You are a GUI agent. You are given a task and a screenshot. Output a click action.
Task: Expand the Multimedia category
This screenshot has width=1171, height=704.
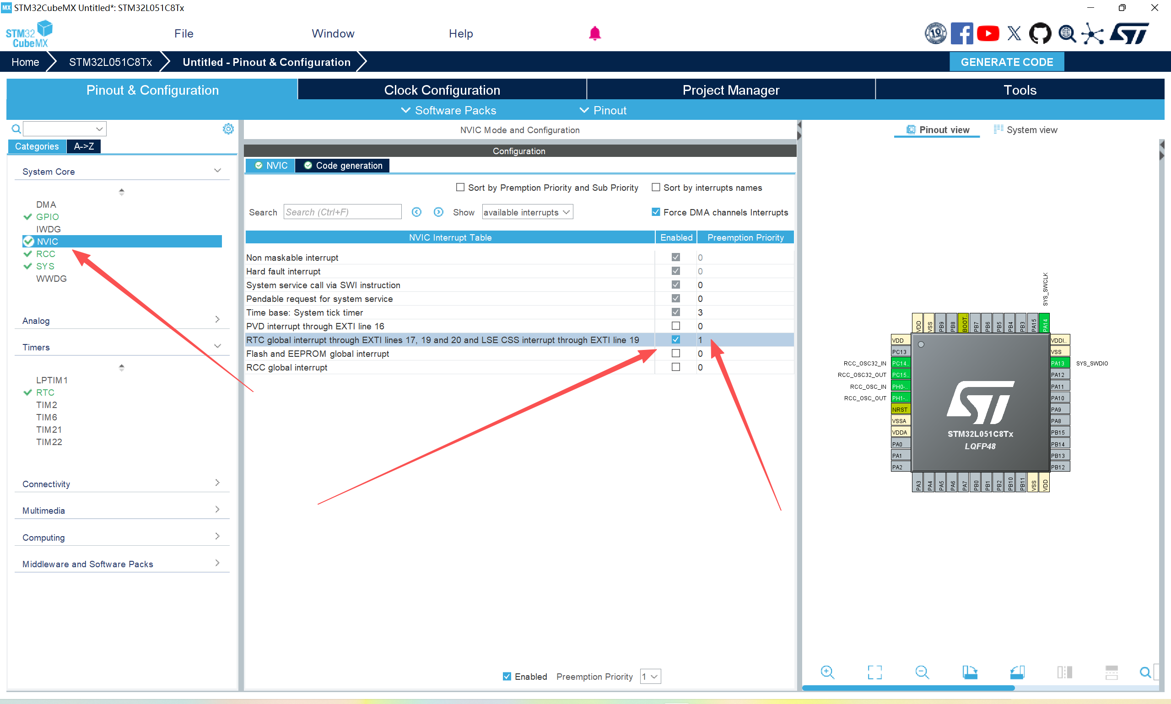tap(217, 509)
